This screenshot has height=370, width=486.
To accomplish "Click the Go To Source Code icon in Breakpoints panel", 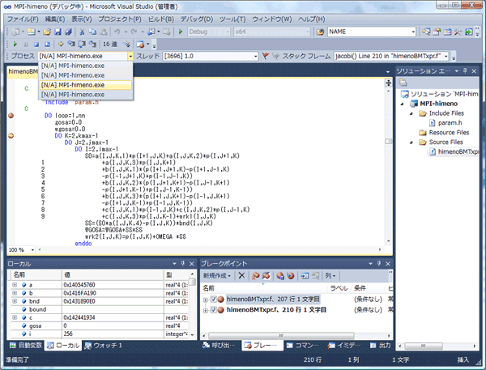I will (x=305, y=275).
